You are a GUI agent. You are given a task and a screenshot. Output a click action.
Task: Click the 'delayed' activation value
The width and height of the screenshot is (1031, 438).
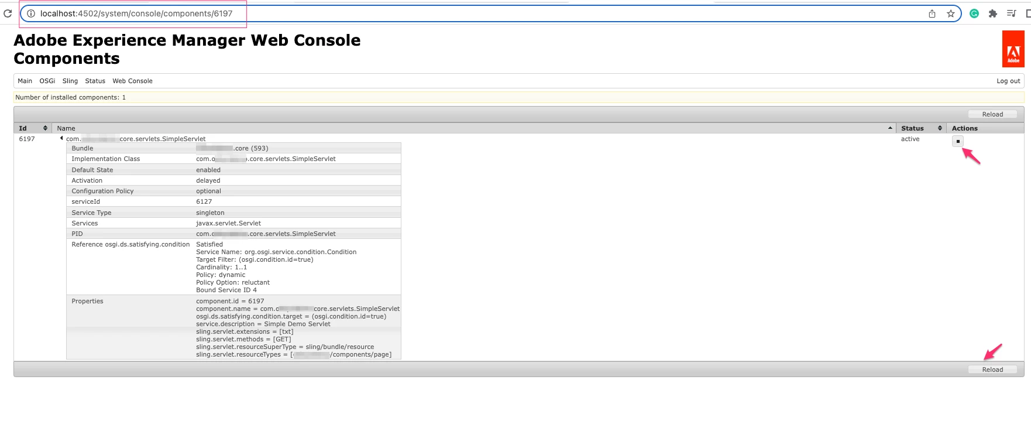coord(208,180)
